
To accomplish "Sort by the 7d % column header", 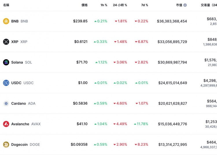I will coord(144,5).
